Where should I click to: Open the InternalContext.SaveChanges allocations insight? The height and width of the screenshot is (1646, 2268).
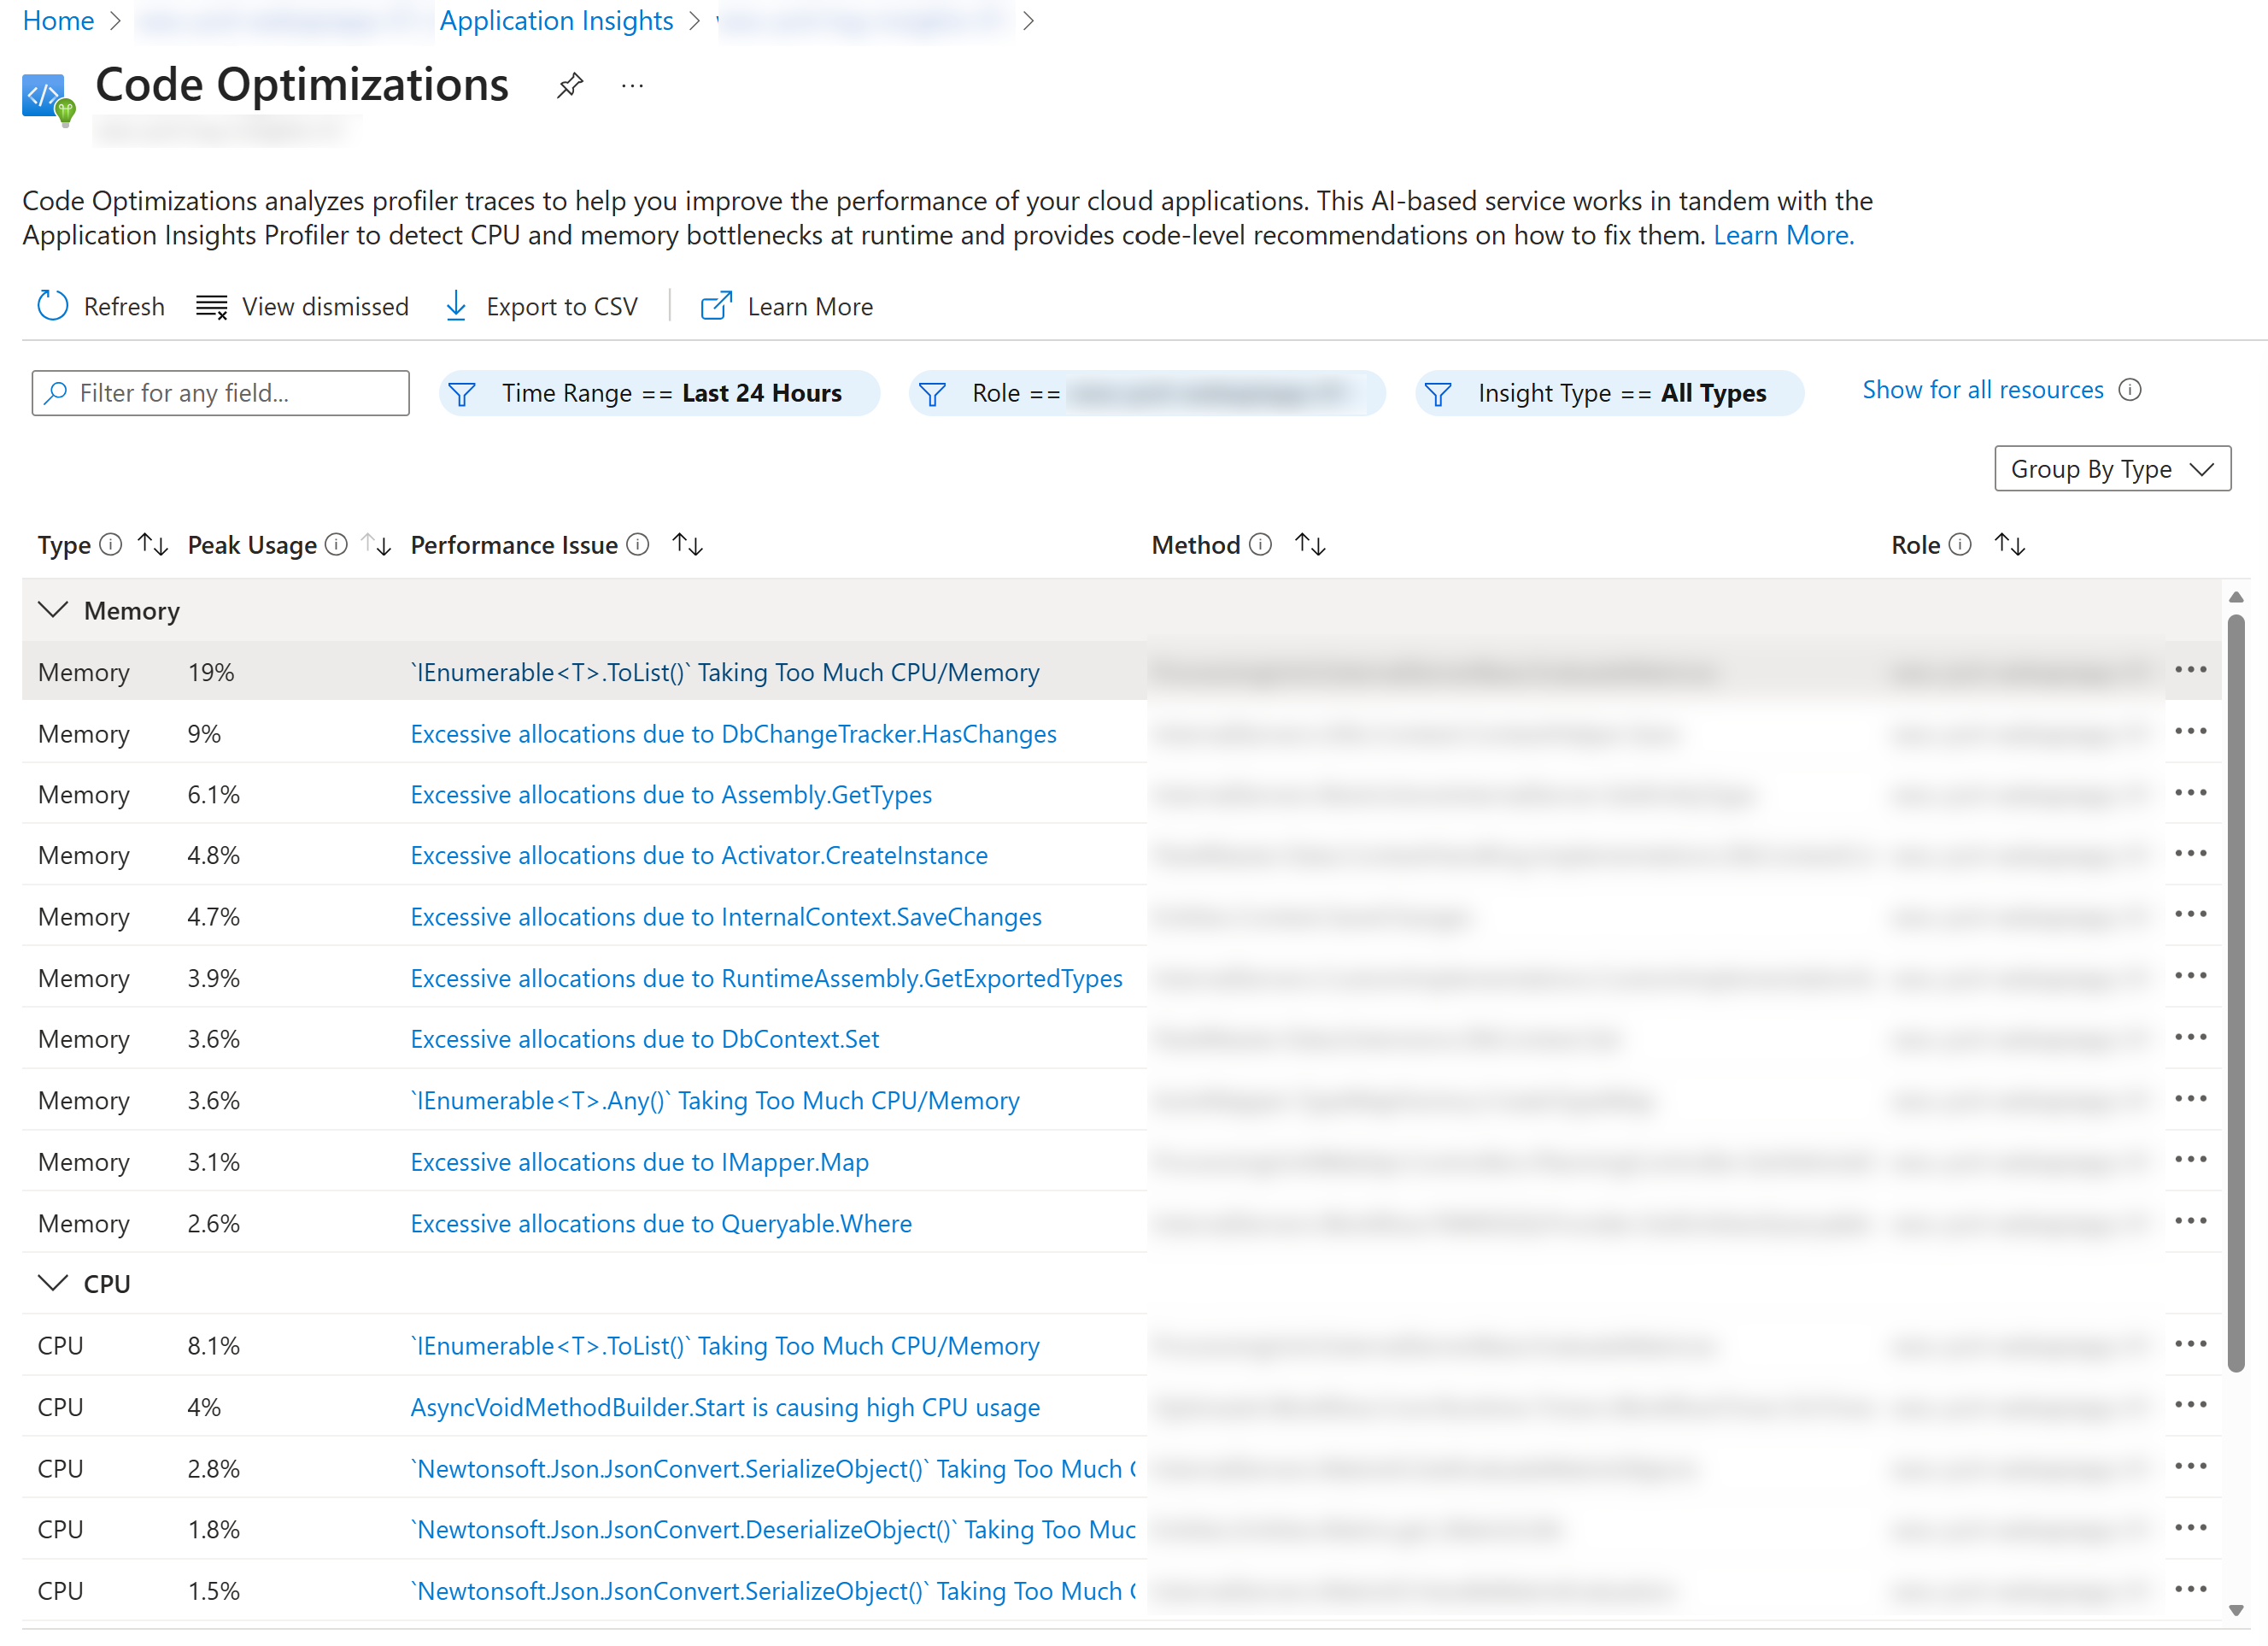[726, 918]
